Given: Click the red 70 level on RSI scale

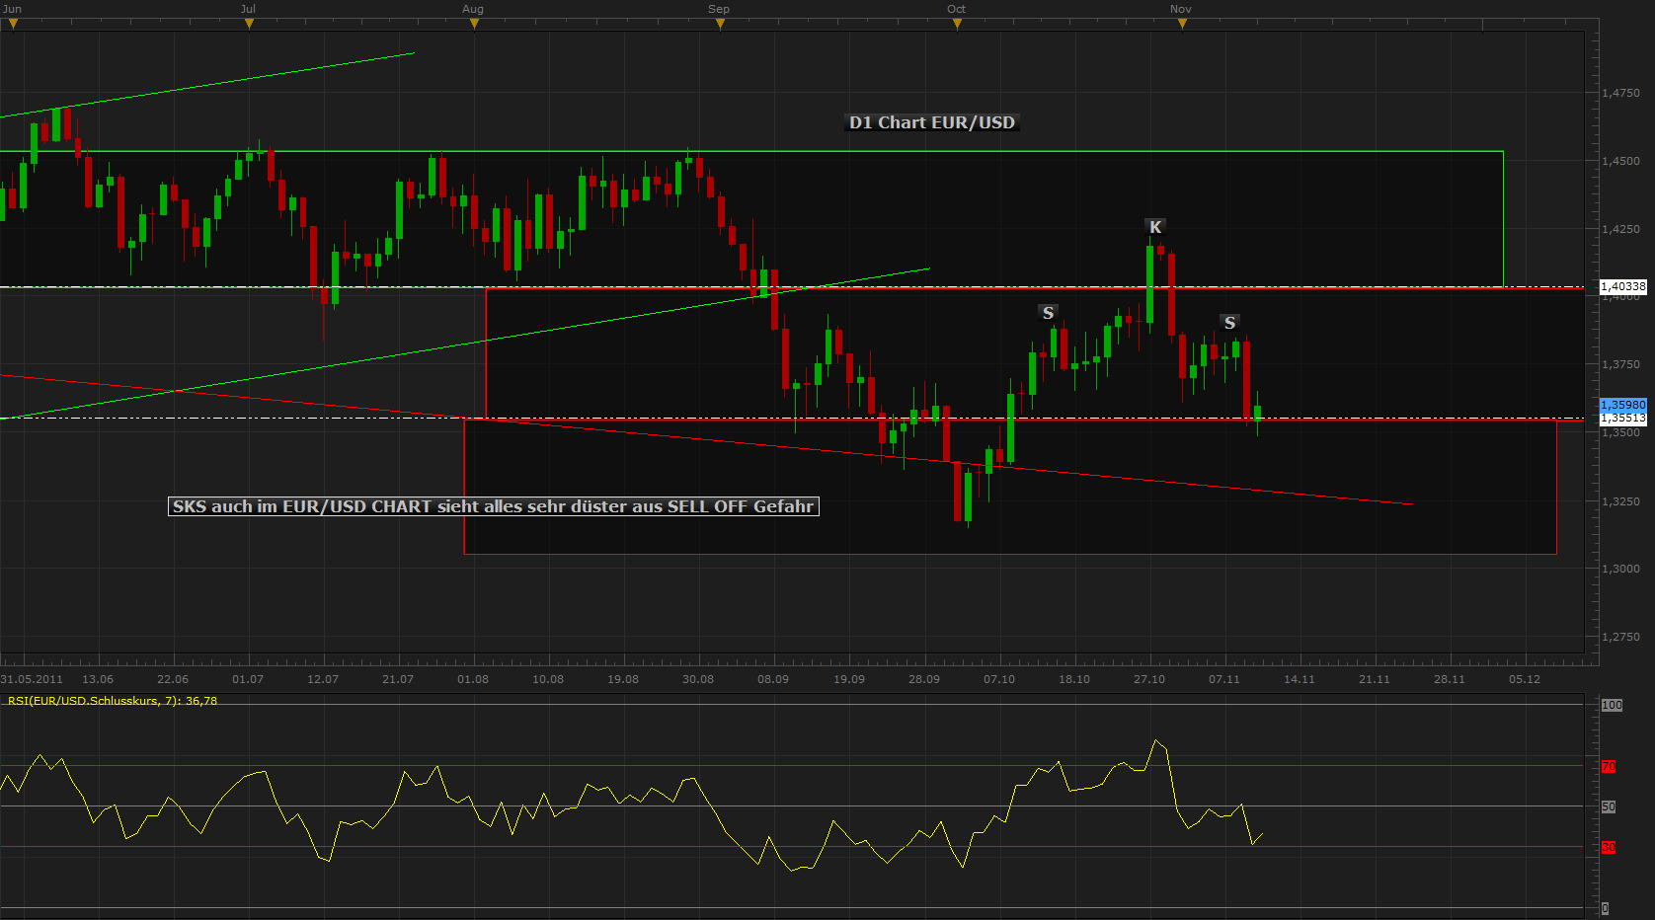Looking at the screenshot, I should 1608,766.
